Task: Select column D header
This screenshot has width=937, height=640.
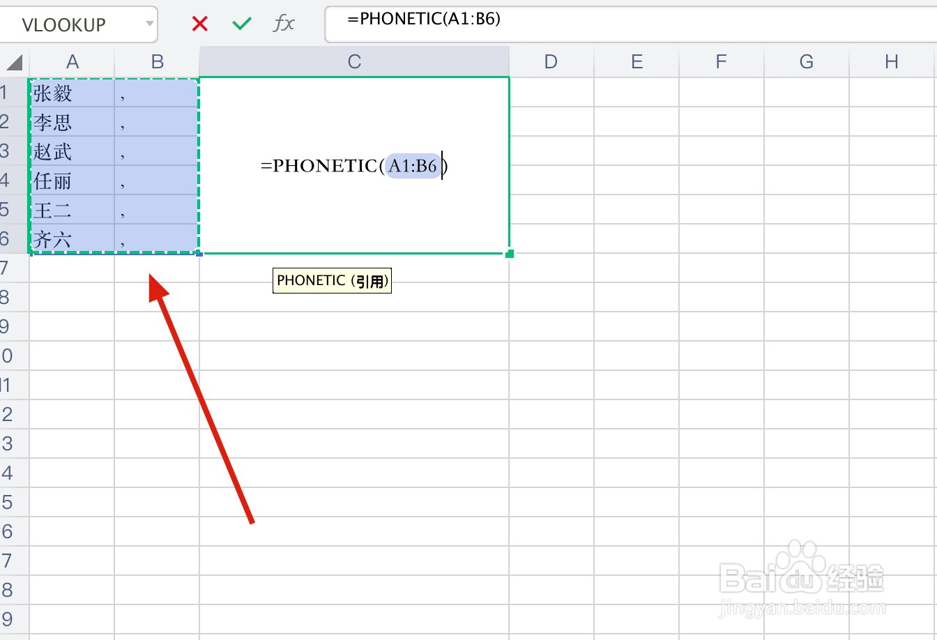Action: 551,62
